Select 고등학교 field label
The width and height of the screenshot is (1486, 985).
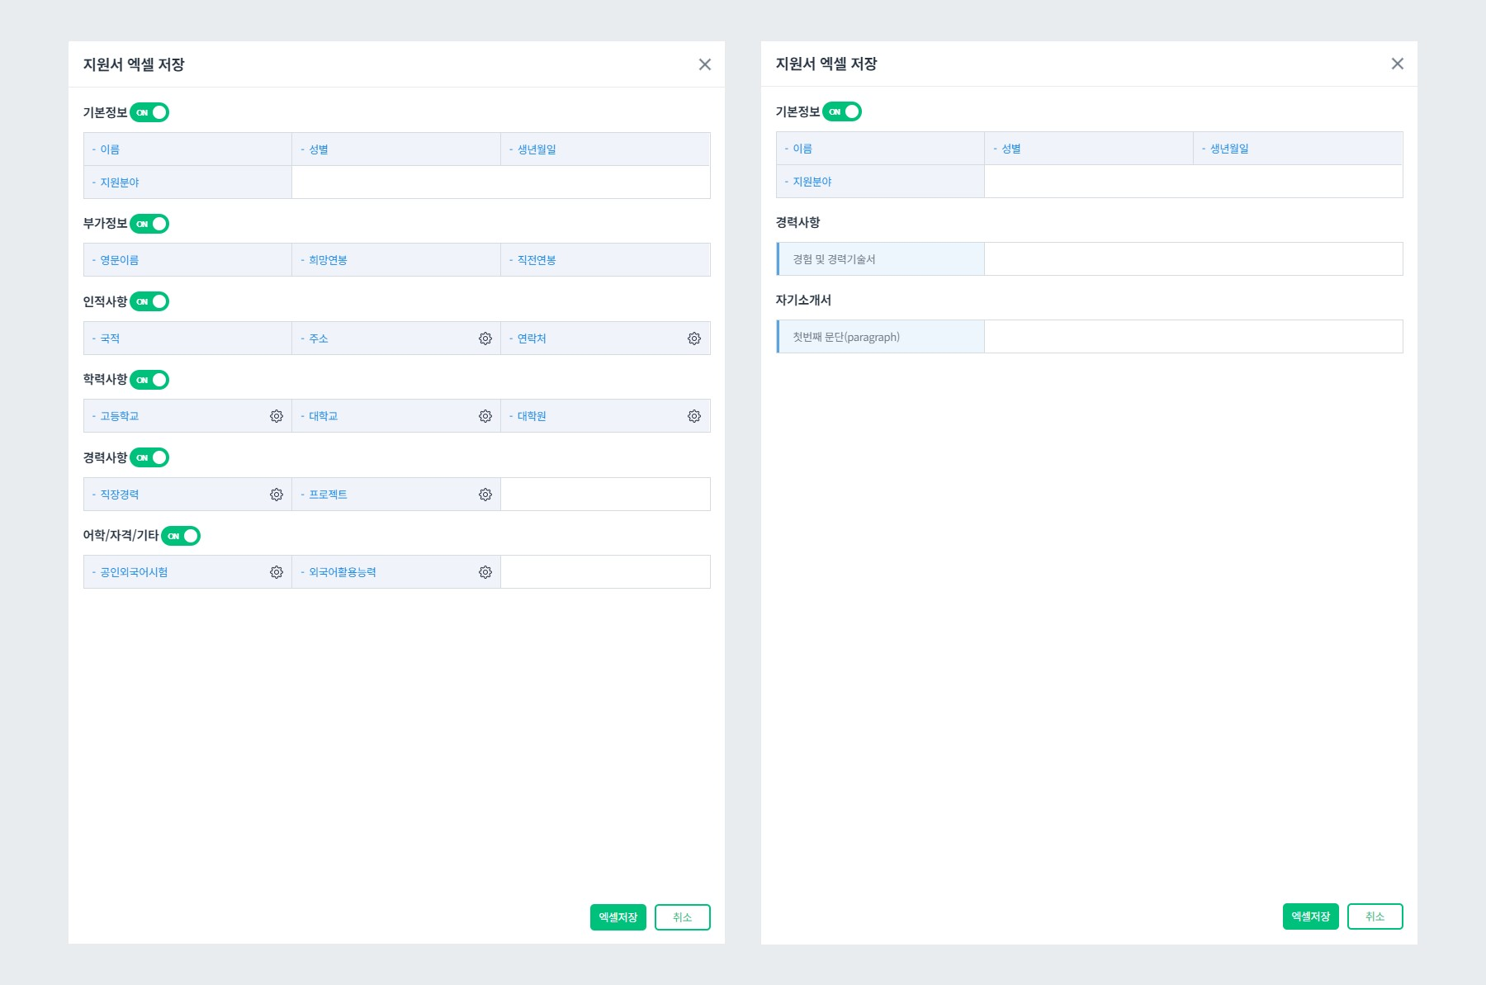click(120, 416)
